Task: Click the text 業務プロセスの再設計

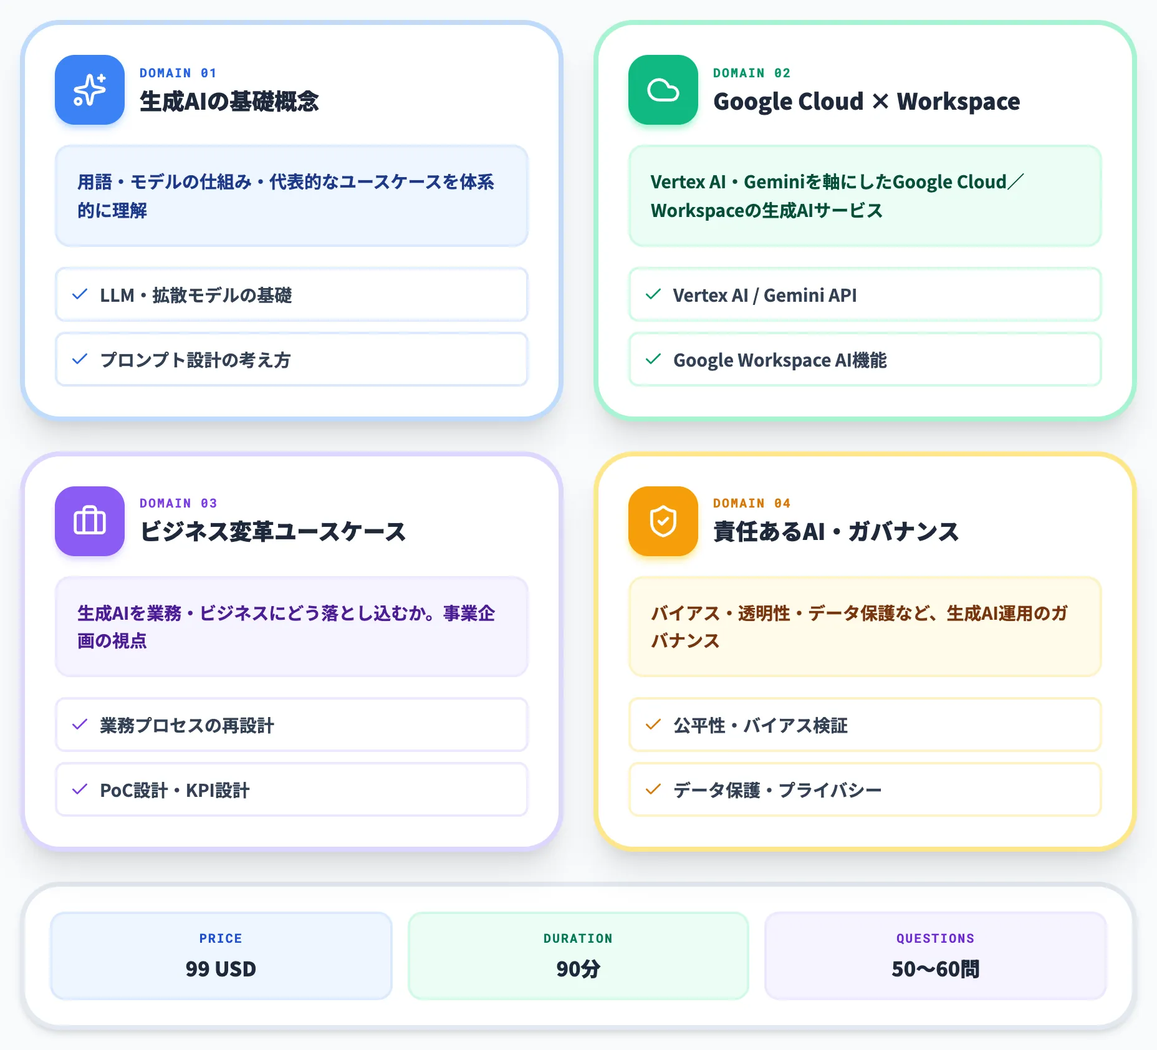Action: coord(187,725)
